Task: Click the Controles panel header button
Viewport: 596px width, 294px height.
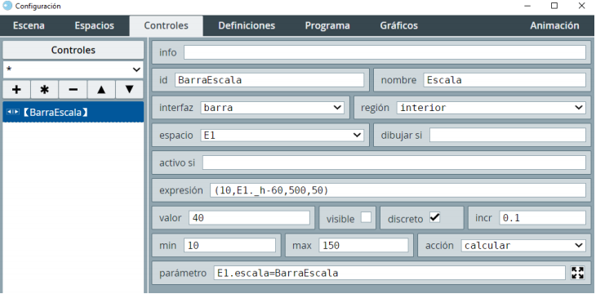Action: point(73,50)
